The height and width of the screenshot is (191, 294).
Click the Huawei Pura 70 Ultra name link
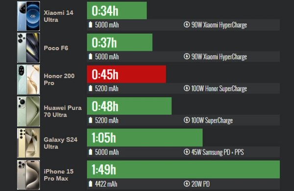pos(63,111)
